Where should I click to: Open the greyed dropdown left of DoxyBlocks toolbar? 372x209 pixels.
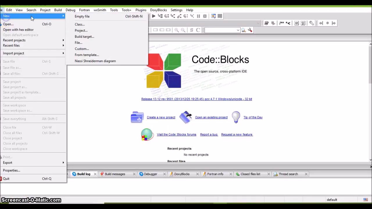258,23
